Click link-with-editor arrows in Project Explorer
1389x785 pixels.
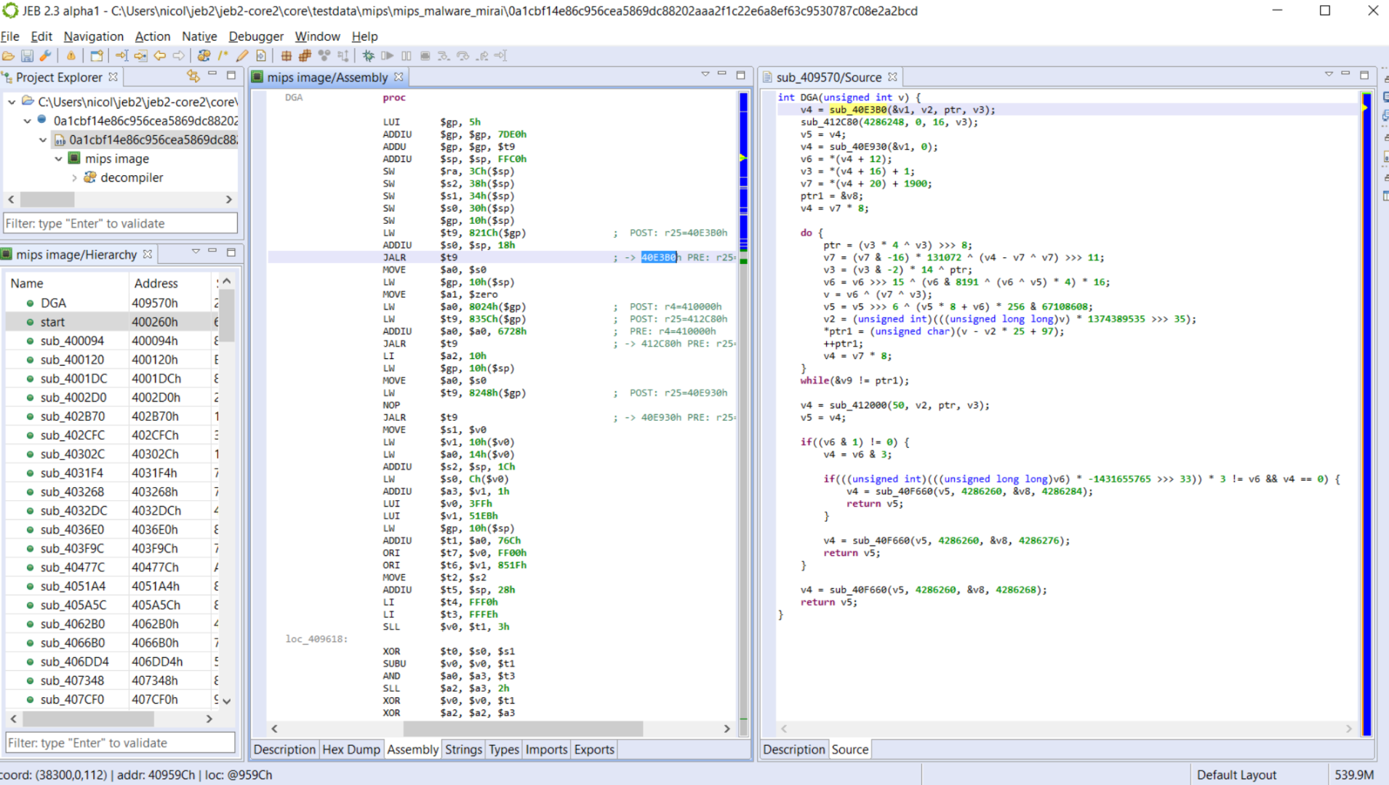pyautogui.click(x=193, y=76)
